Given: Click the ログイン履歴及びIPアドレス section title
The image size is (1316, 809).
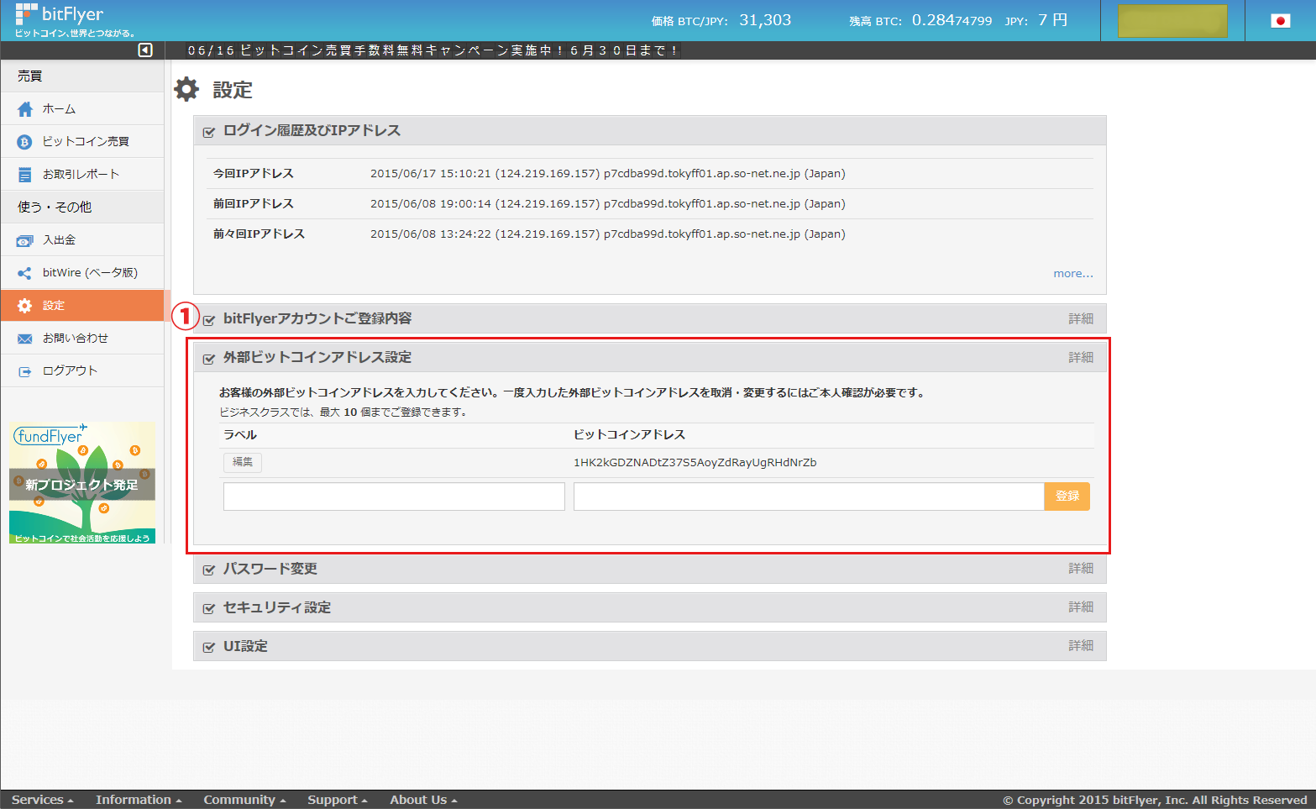Looking at the screenshot, I should coord(312,131).
